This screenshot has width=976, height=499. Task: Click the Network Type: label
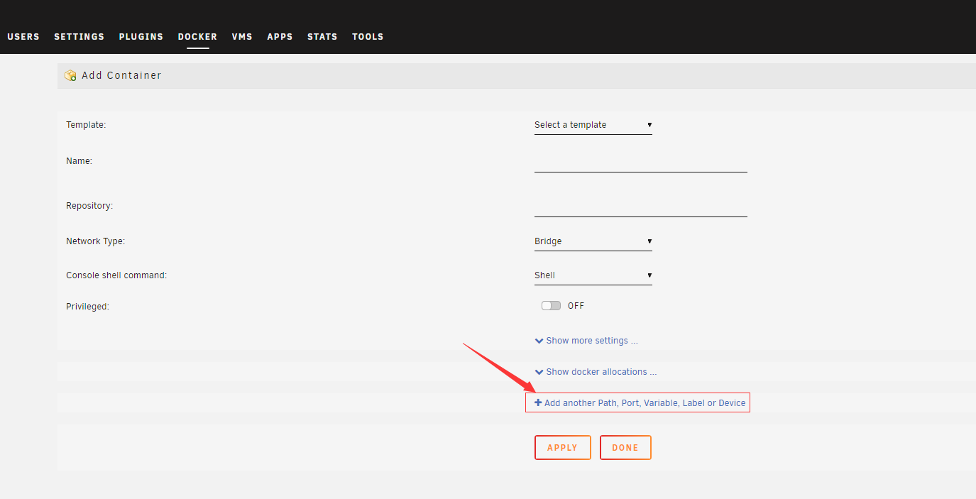(x=95, y=241)
